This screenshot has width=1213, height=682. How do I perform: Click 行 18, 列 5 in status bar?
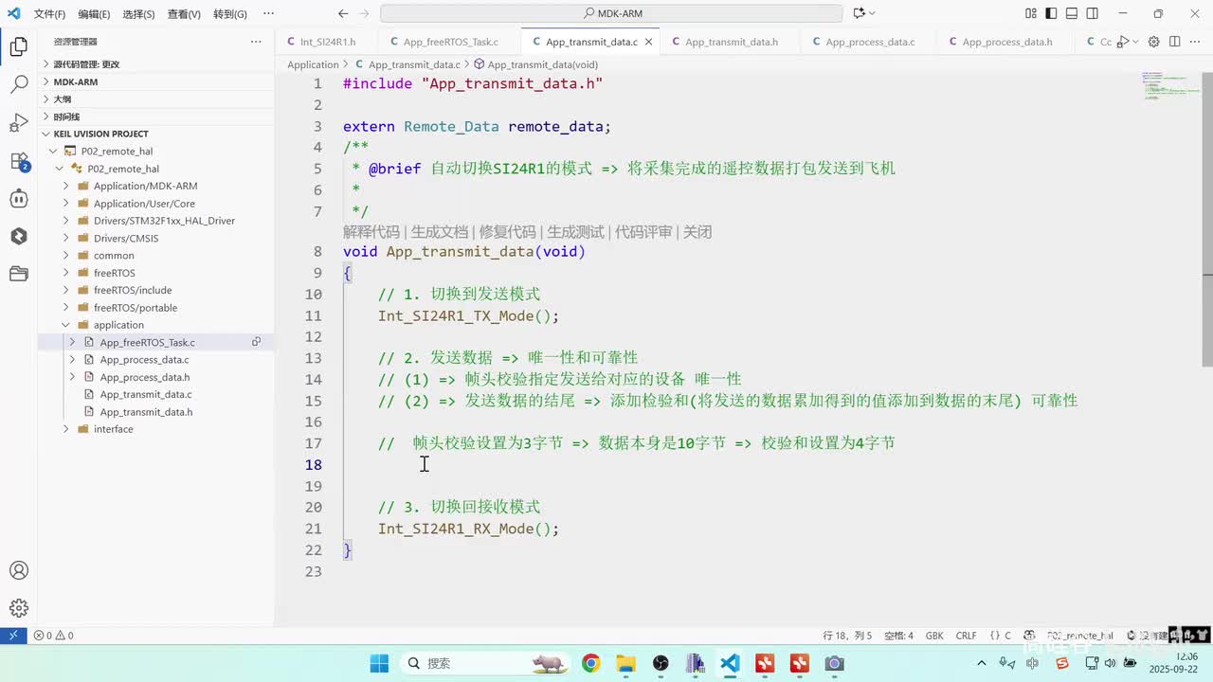pyautogui.click(x=847, y=636)
